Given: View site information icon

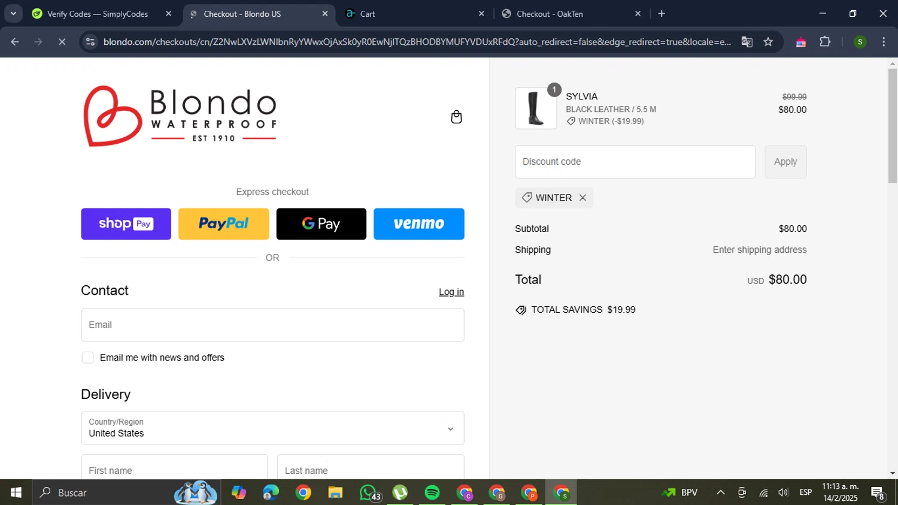Looking at the screenshot, I should (90, 42).
